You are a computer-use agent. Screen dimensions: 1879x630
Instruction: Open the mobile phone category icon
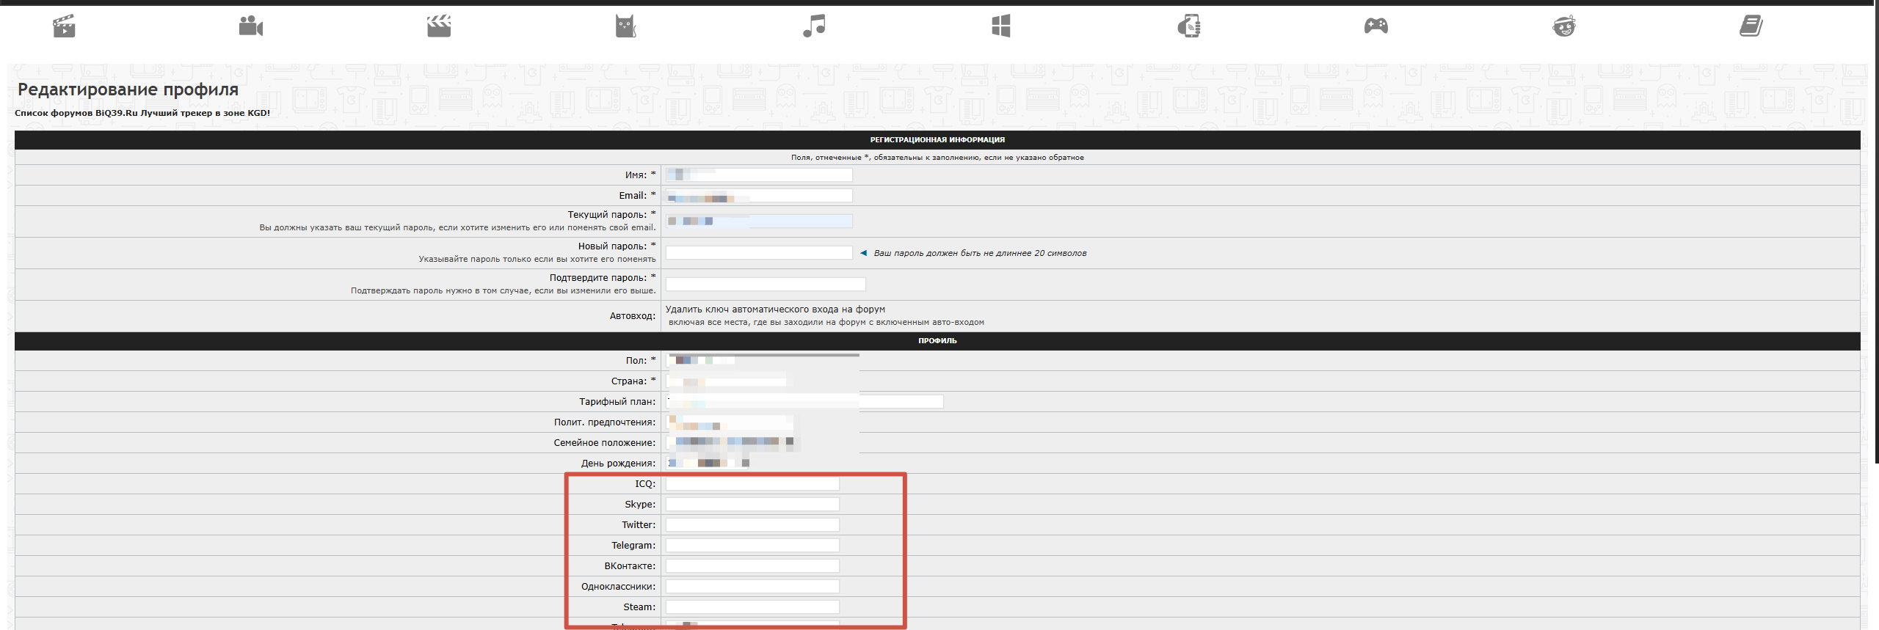[x=1189, y=26]
